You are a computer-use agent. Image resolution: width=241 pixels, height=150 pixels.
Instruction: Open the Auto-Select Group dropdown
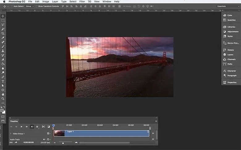point(30,6)
